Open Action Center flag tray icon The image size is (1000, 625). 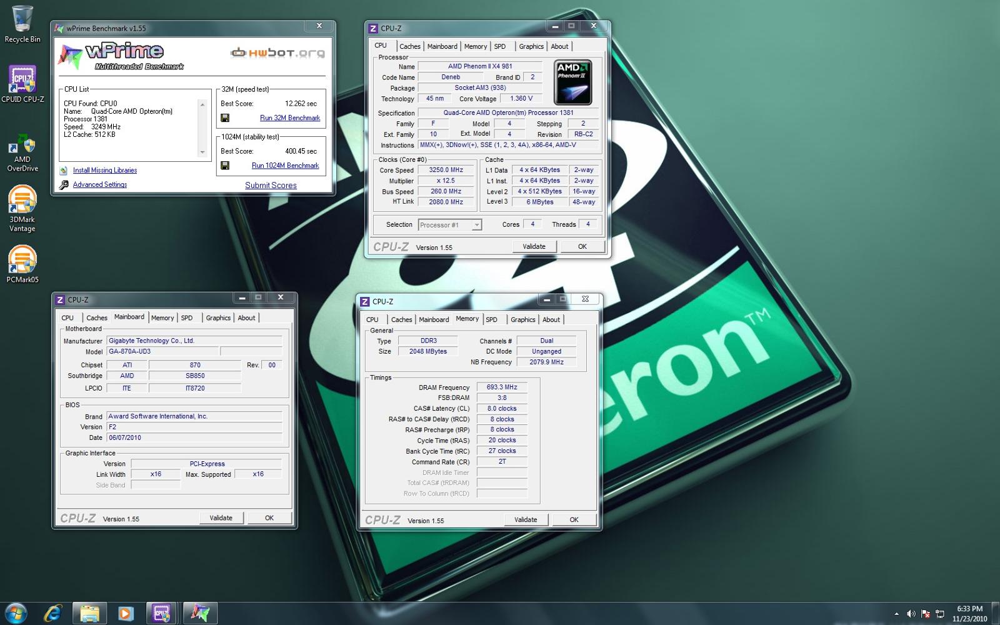tap(926, 614)
